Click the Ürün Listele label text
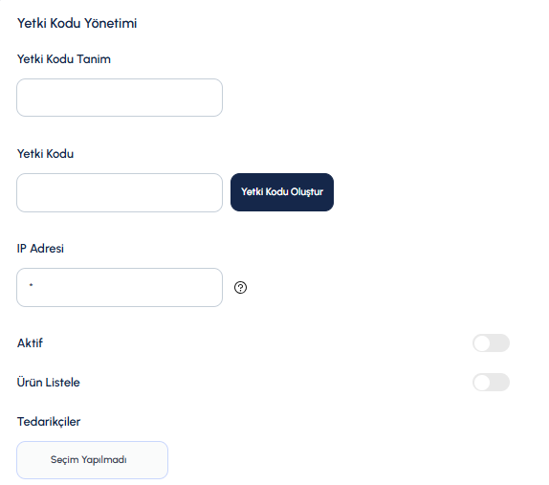The image size is (549, 485). (x=49, y=382)
